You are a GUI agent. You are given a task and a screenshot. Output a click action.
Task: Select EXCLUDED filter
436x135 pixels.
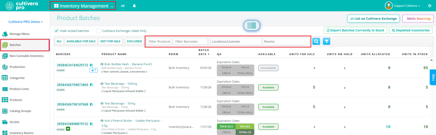[x=134, y=41]
